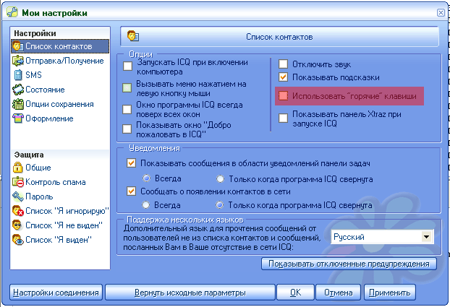Click the Опции сохранения icon

point(18,104)
